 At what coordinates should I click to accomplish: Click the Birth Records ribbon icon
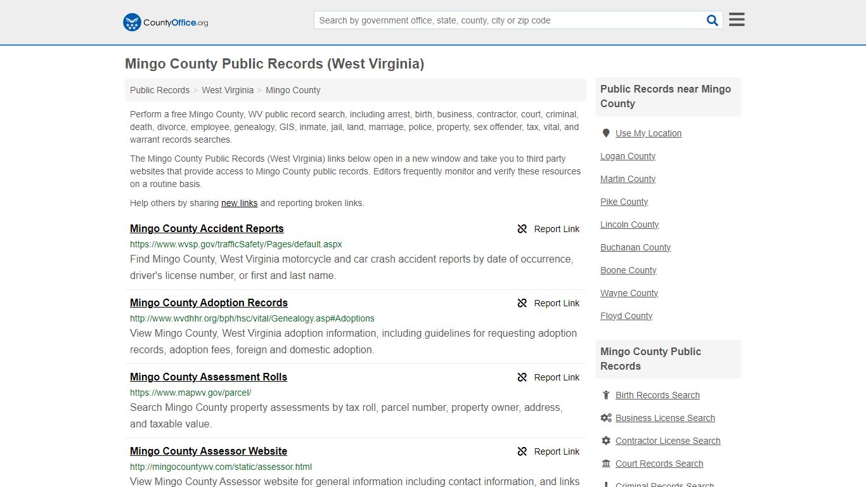[x=606, y=395]
